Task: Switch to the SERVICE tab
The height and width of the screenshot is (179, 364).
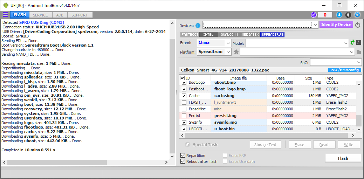Action: pos(40,15)
